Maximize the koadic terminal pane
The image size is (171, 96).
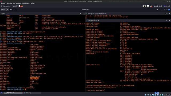(81, 13)
